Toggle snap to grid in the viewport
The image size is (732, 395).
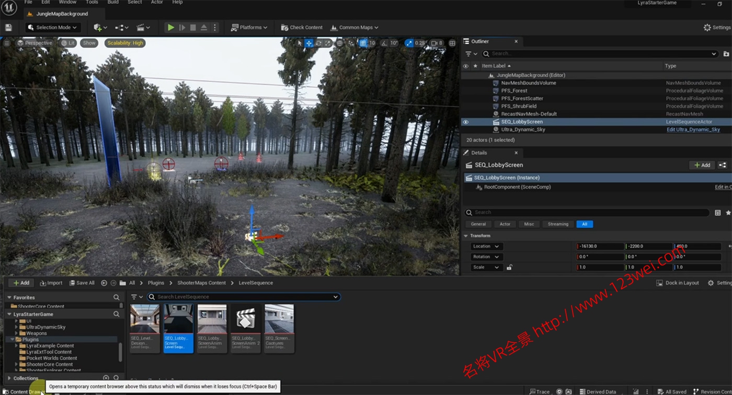point(363,43)
